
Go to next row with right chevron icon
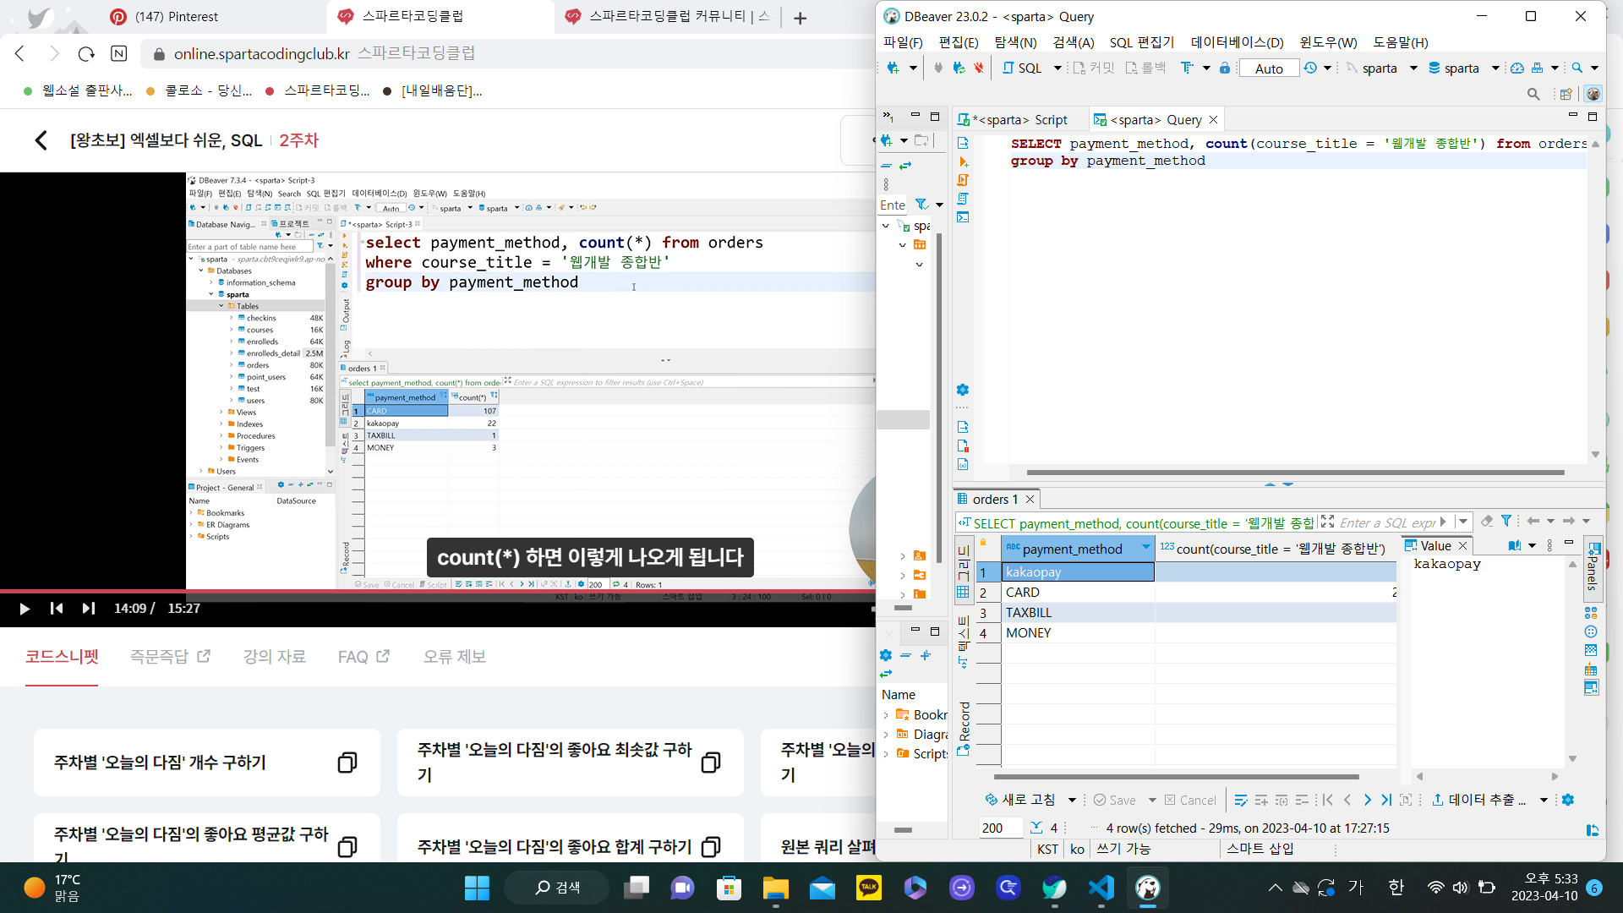(1367, 800)
